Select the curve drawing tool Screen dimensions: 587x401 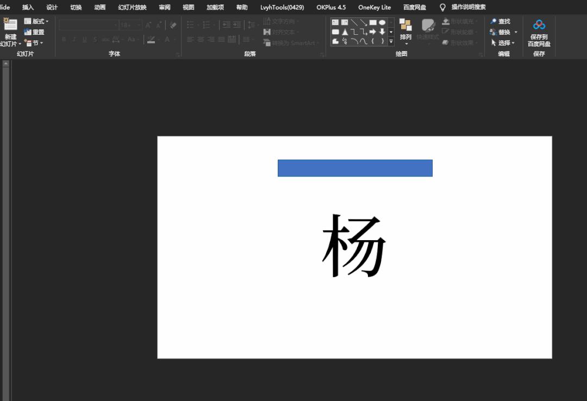coord(355,40)
